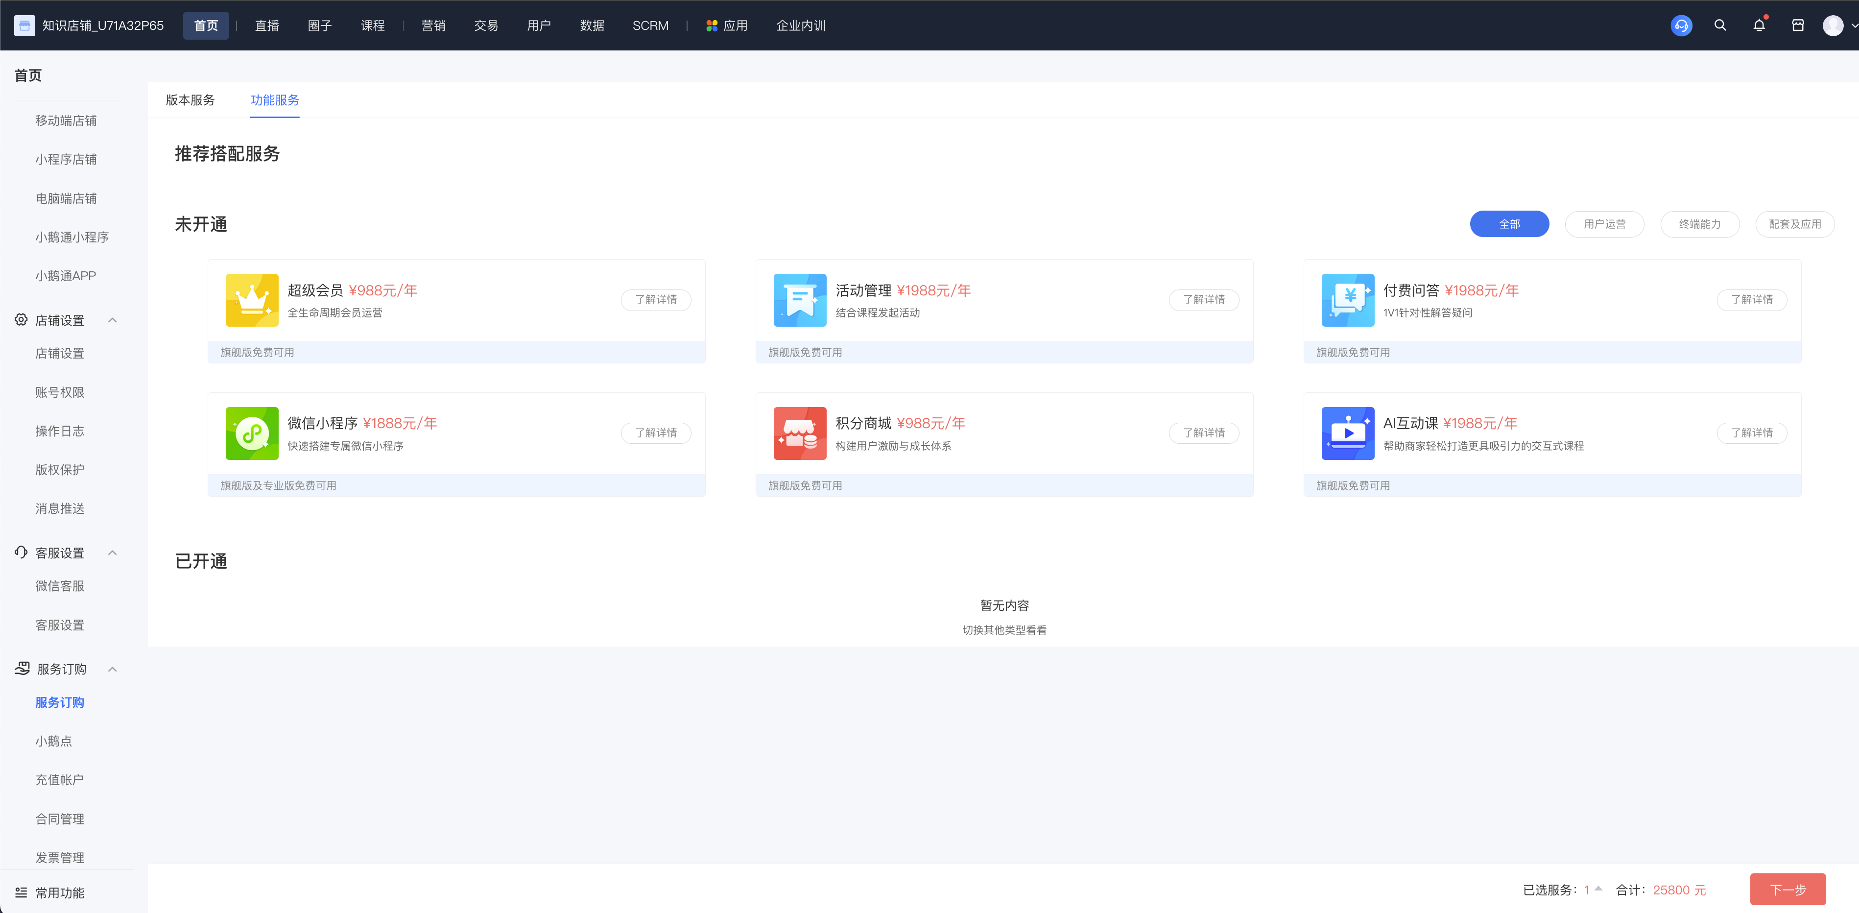Filter services by 配套及应用
This screenshot has width=1859, height=913.
(x=1795, y=224)
